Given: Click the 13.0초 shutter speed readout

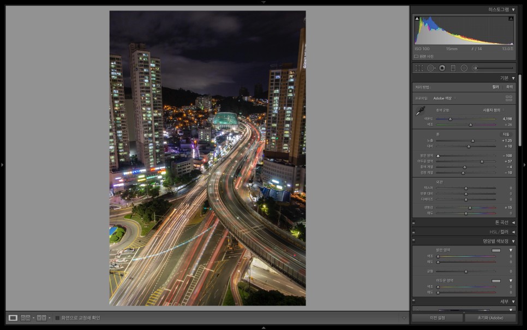Looking at the screenshot, I should (507, 49).
